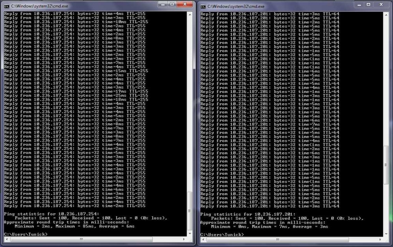Minimize the right cmd window

(359, 5)
